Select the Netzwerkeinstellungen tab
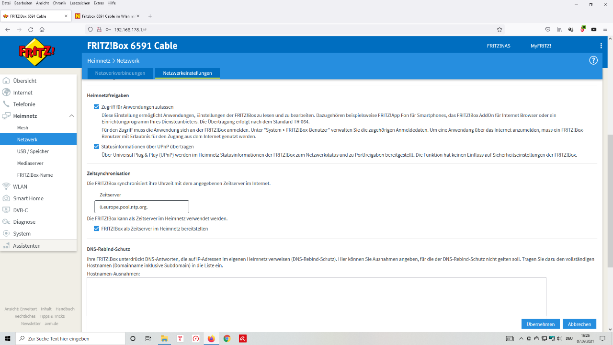Screen dimensions: 613x345 tap(187, 73)
